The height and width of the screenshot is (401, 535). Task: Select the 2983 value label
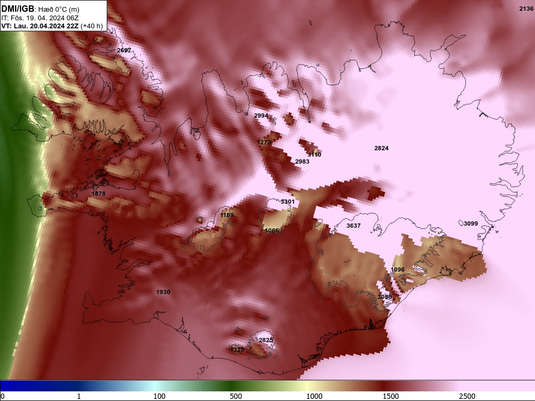(302, 161)
